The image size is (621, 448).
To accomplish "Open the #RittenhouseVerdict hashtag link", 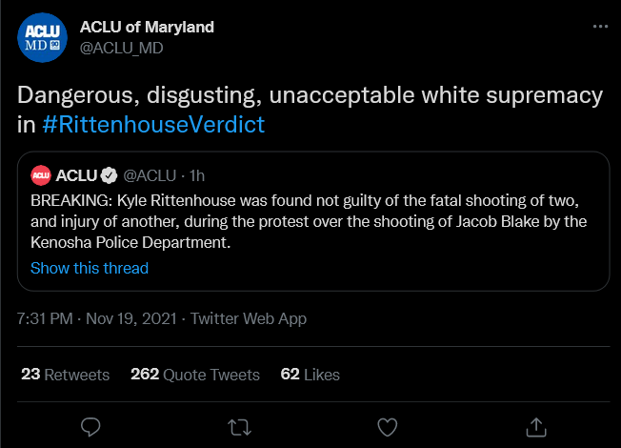I will (154, 125).
